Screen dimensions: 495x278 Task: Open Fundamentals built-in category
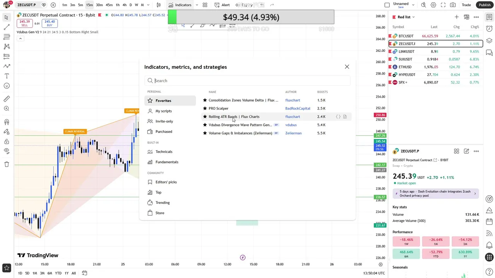coord(170,162)
